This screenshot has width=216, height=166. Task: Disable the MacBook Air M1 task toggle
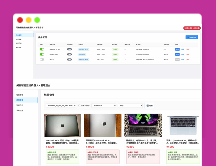pos(42,49)
